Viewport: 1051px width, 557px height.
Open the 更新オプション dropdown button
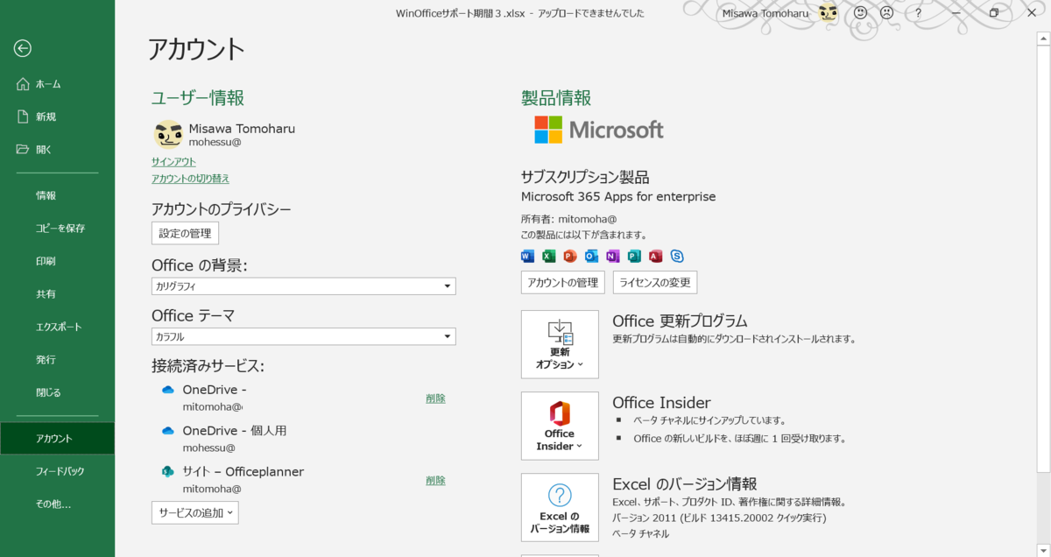[x=560, y=344]
